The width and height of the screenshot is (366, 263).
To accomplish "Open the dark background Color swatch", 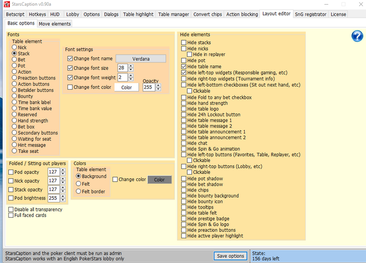I will click(159, 180).
